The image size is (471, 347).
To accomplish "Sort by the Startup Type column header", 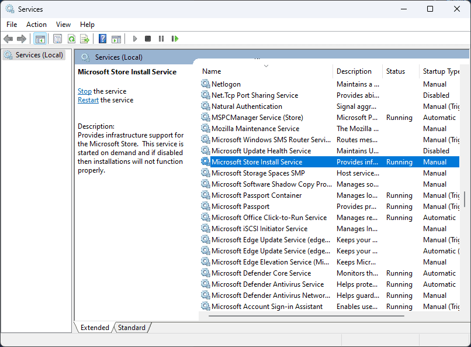I will (x=439, y=71).
